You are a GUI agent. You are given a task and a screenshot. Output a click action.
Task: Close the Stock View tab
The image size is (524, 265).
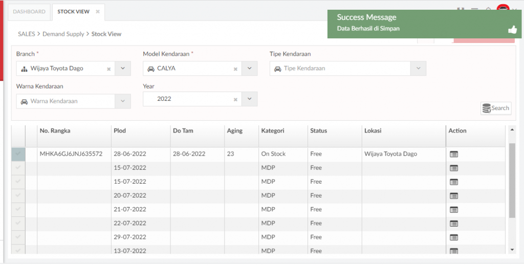pyautogui.click(x=98, y=11)
